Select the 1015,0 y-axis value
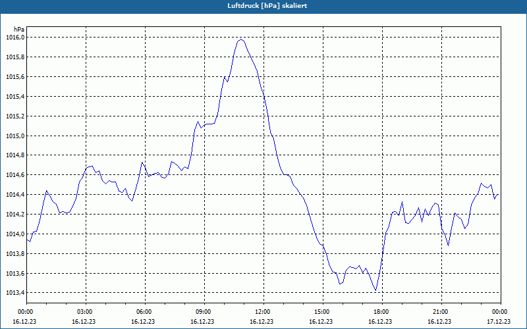527x329 pixels. point(15,136)
